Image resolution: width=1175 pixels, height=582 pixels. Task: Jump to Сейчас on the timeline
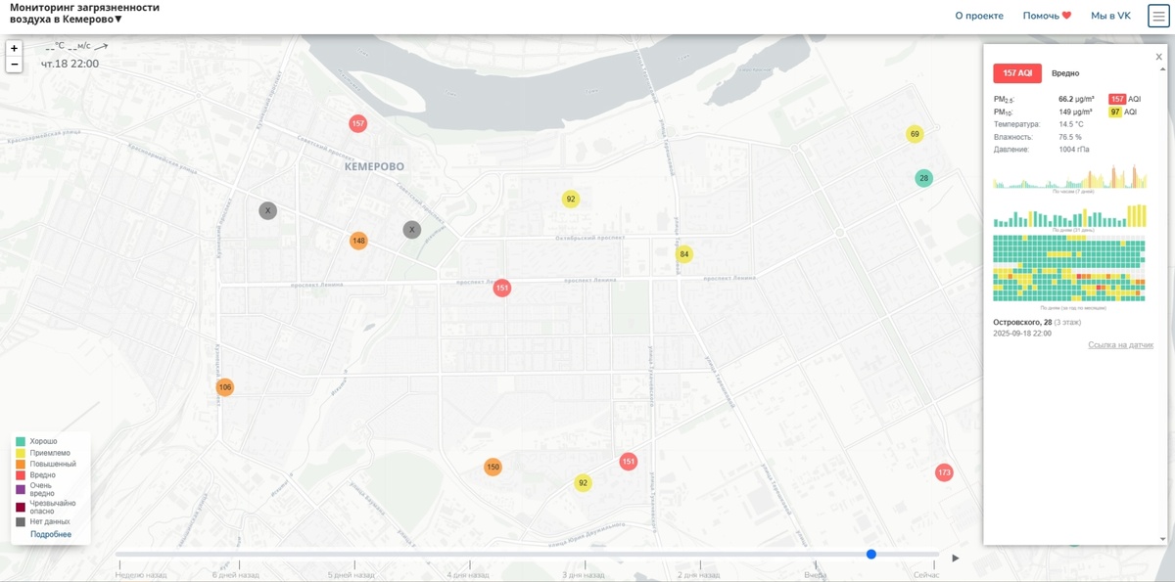[926, 575]
